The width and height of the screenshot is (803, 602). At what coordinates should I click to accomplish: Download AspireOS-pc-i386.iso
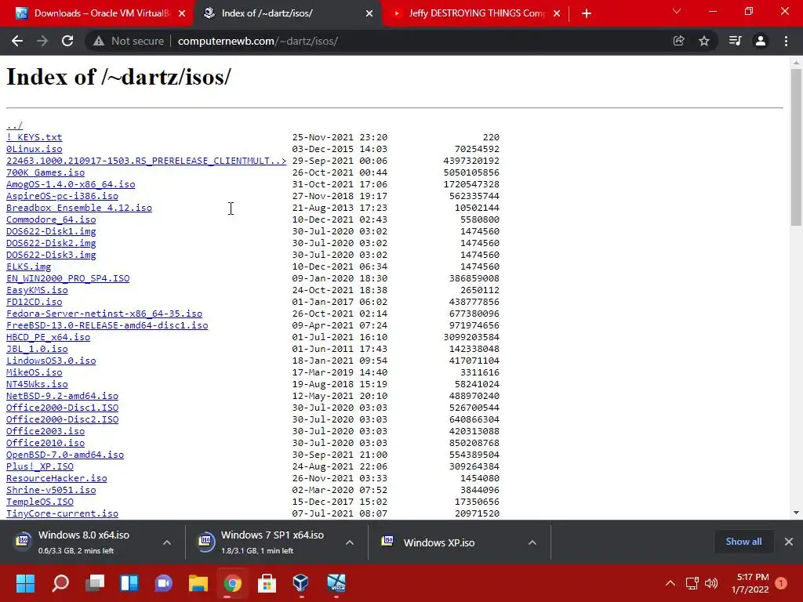[63, 196]
